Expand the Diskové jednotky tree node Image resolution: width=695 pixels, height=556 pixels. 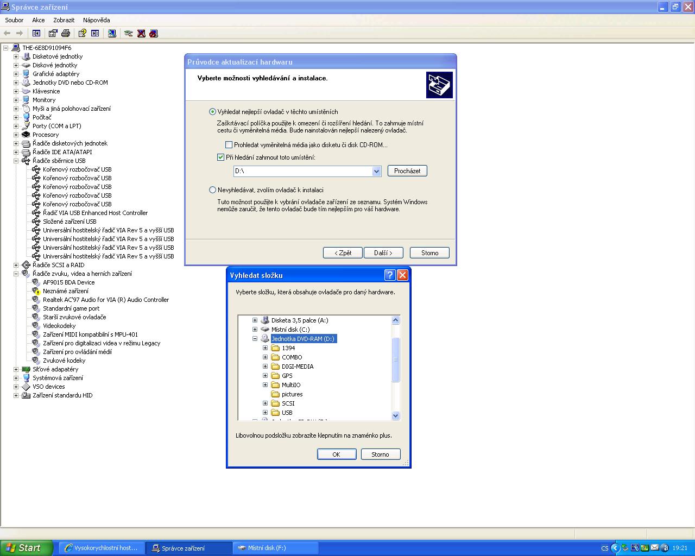(x=16, y=65)
